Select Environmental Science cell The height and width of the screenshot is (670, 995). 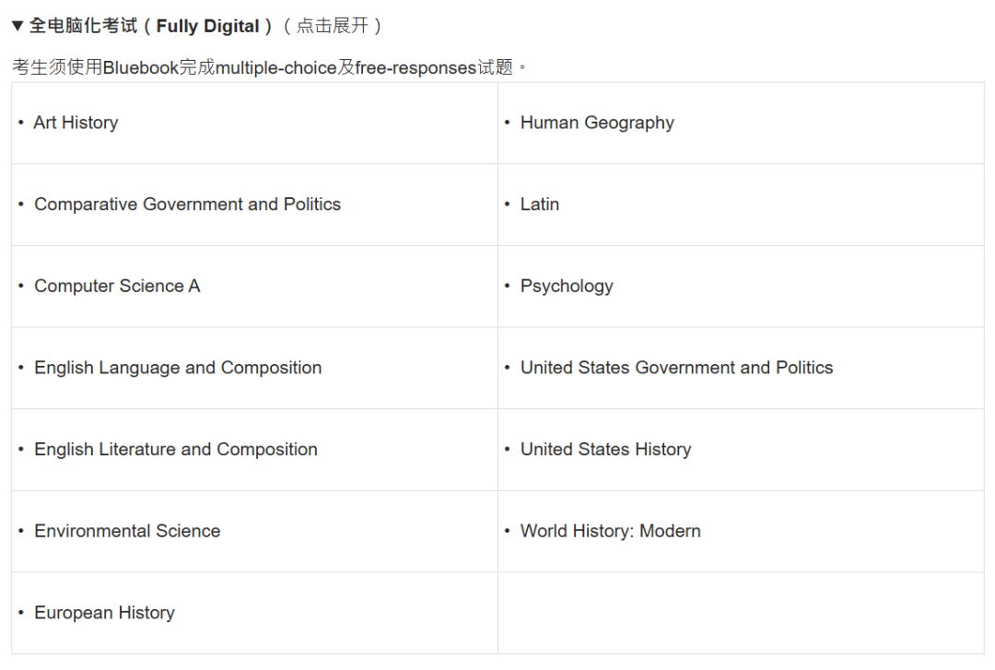pos(127,532)
